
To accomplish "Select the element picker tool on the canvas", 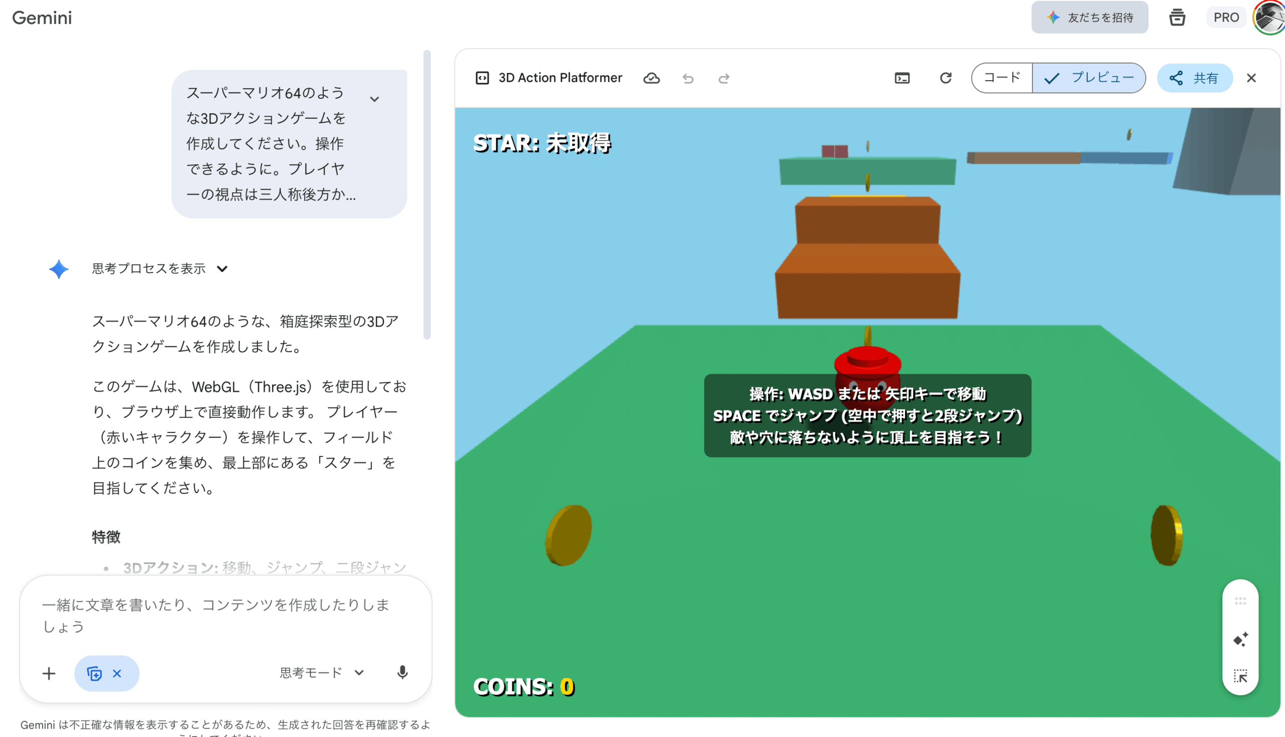I will click(x=1240, y=676).
